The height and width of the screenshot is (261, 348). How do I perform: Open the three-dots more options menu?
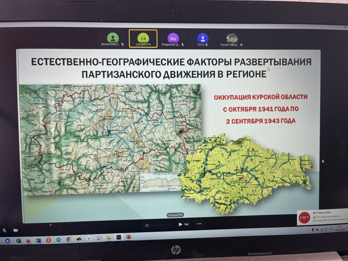coord(199,224)
